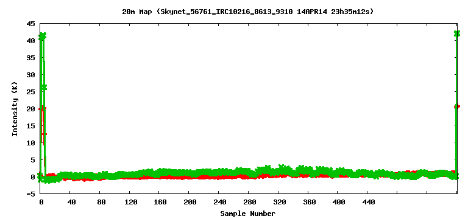The width and height of the screenshot is (468, 219).
Task: Click the red marker near 20 at right edge
Action: [x=457, y=106]
